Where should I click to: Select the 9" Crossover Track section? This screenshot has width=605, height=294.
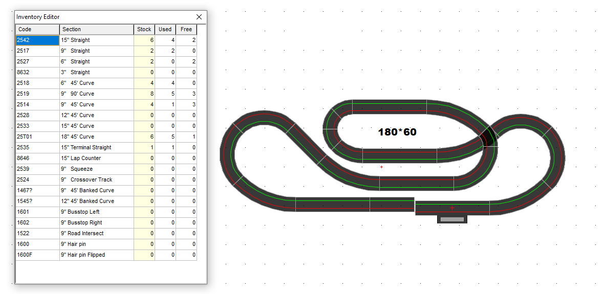[97, 180]
